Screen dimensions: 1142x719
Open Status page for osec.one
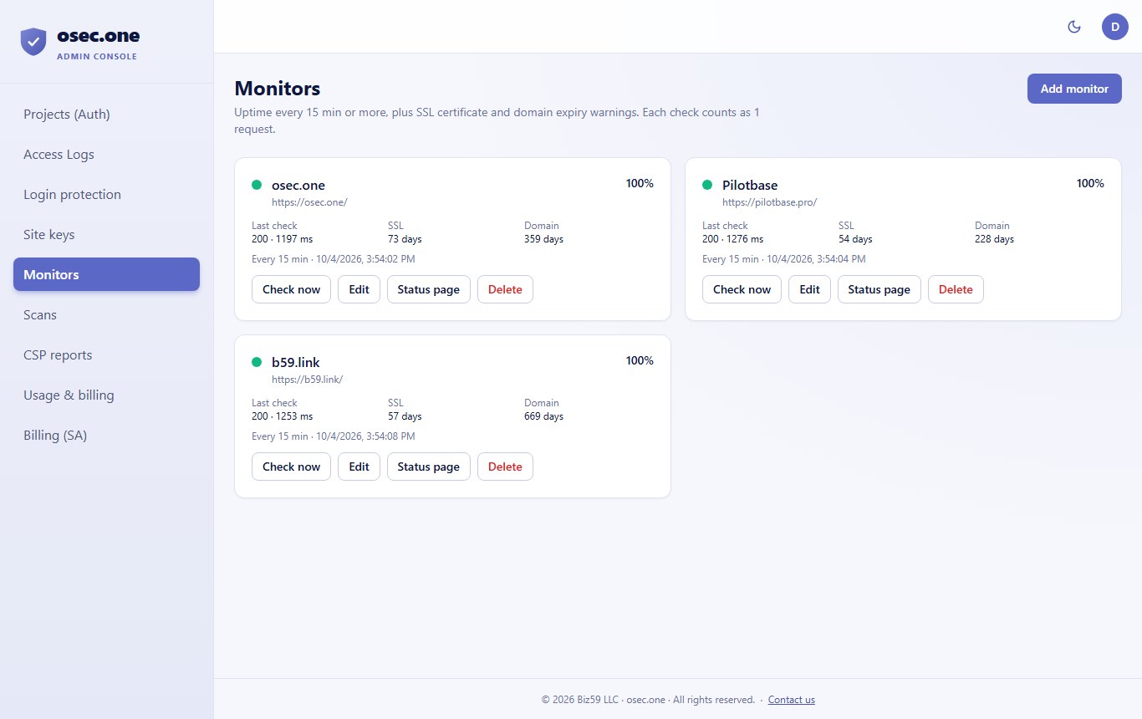(428, 289)
